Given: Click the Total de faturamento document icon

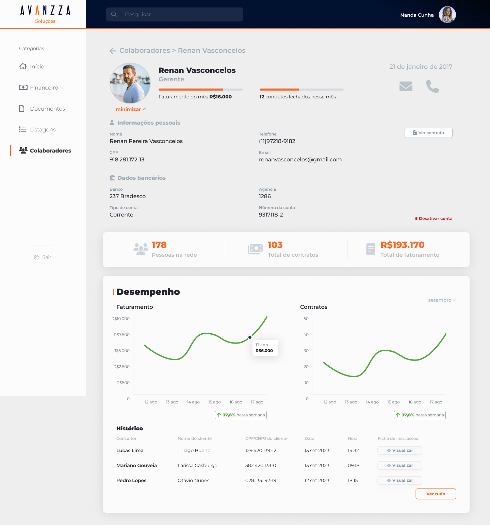Looking at the screenshot, I should 371,249.
